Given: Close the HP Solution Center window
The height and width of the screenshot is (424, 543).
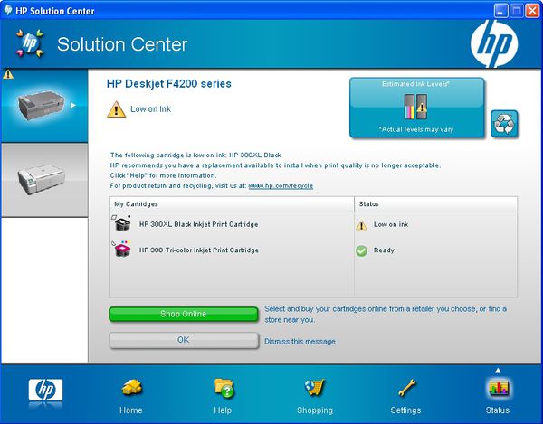Looking at the screenshot, I should point(532,11).
